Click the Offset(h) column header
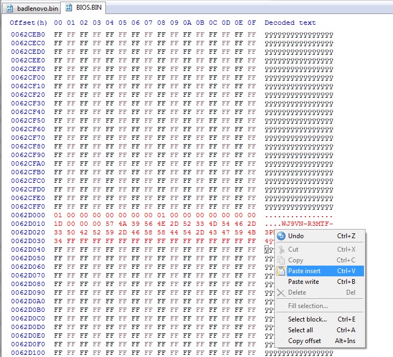393x357 pixels. [28, 23]
